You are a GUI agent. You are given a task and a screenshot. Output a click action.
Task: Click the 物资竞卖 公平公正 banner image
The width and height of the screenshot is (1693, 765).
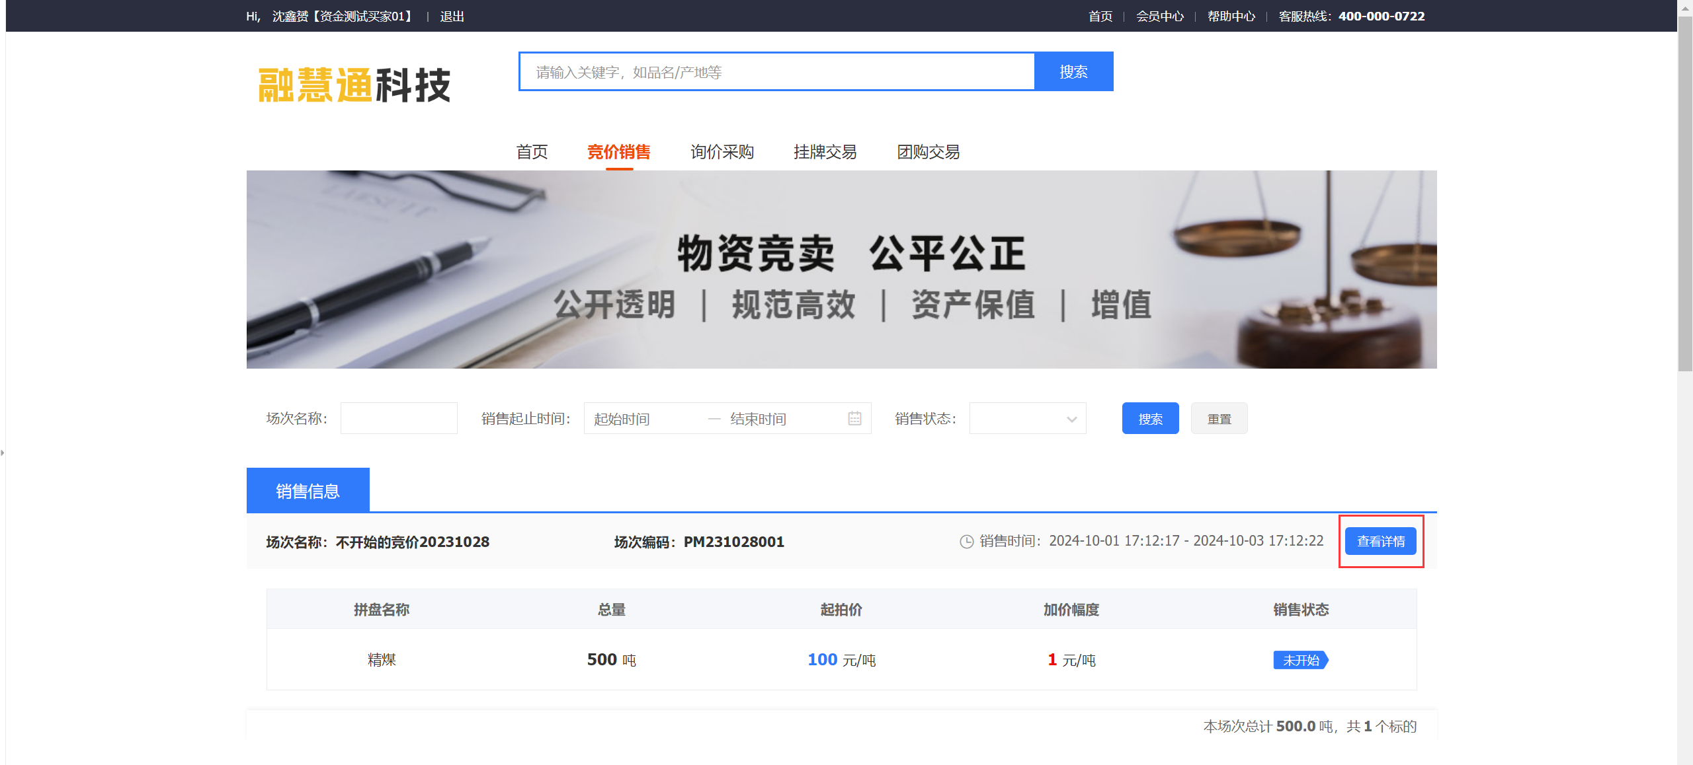tap(841, 270)
